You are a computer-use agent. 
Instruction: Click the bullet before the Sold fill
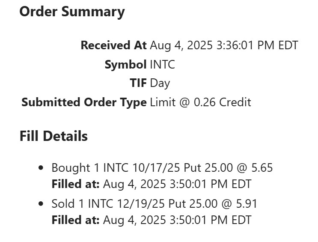click(x=41, y=204)
